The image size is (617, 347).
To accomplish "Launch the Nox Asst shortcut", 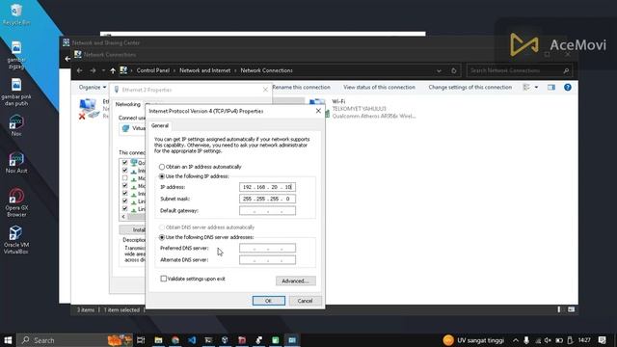I will click(x=16, y=163).
